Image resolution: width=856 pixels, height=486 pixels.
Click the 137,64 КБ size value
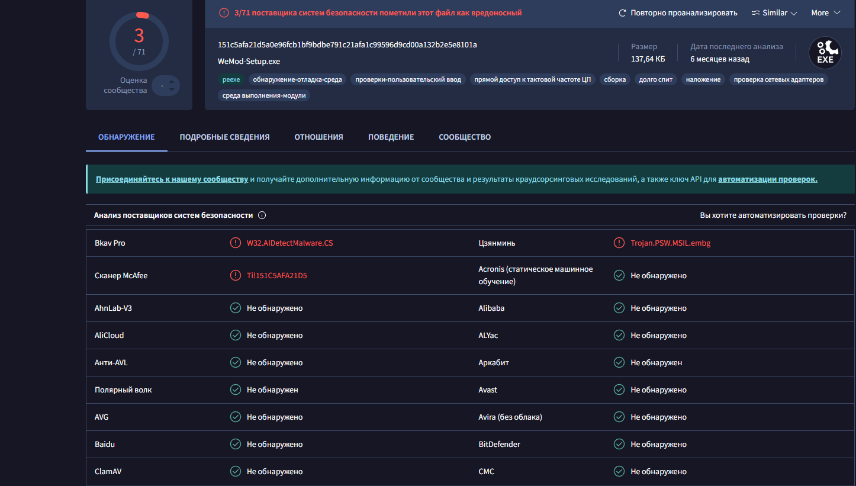tap(648, 59)
